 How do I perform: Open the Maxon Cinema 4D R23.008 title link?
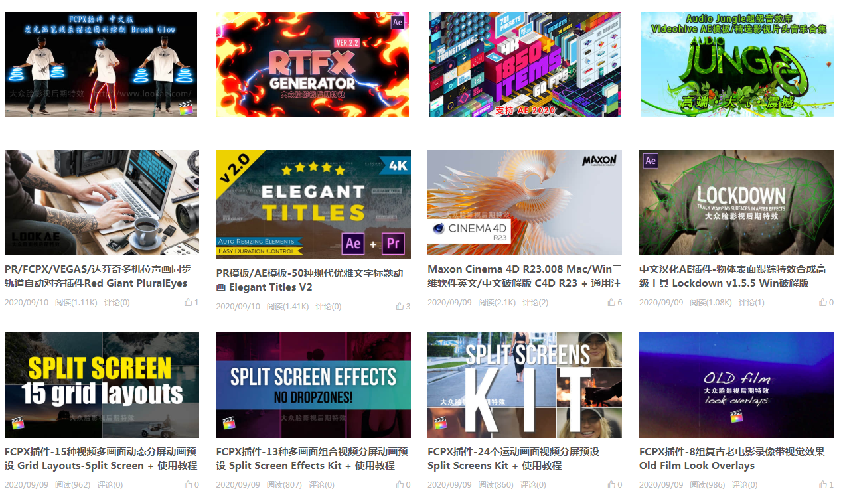pyautogui.click(x=524, y=276)
